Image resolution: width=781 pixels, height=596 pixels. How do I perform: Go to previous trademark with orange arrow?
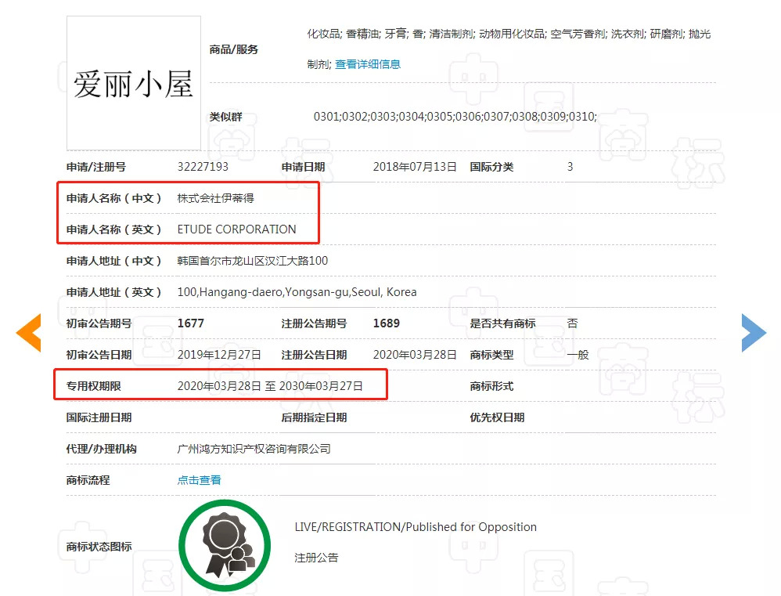28,333
